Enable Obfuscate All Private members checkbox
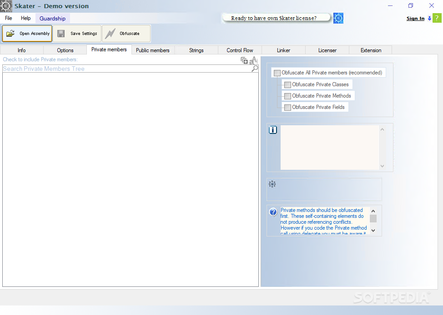Screen dimensions: 443x315 pyautogui.click(x=277, y=73)
